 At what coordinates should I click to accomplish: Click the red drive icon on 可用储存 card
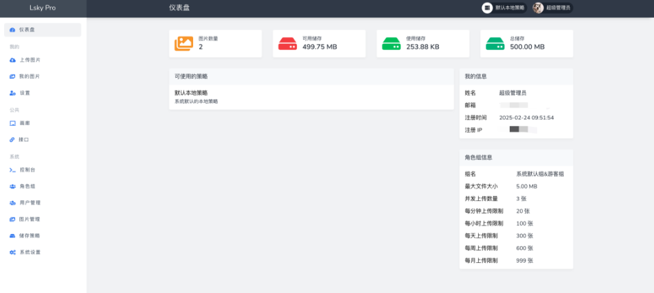287,44
